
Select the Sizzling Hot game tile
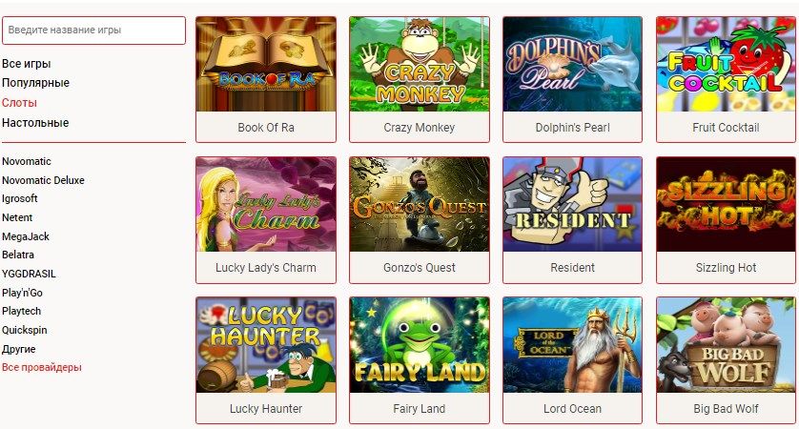(x=726, y=204)
